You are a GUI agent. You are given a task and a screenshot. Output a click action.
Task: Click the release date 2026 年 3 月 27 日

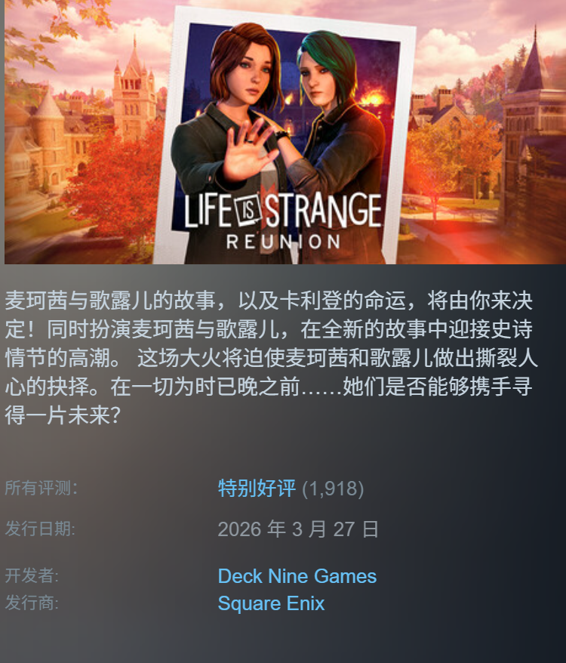click(x=298, y=529)
